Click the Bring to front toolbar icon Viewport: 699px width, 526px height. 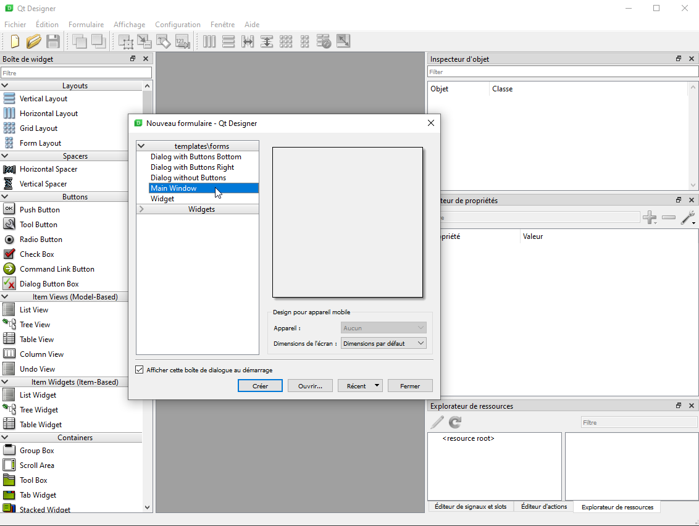(x=99, y=41)
